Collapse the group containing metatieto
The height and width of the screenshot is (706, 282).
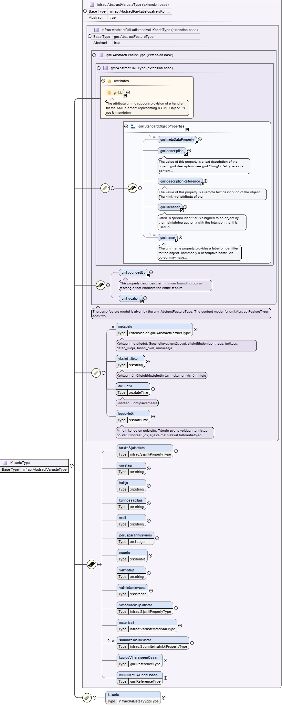104,373
